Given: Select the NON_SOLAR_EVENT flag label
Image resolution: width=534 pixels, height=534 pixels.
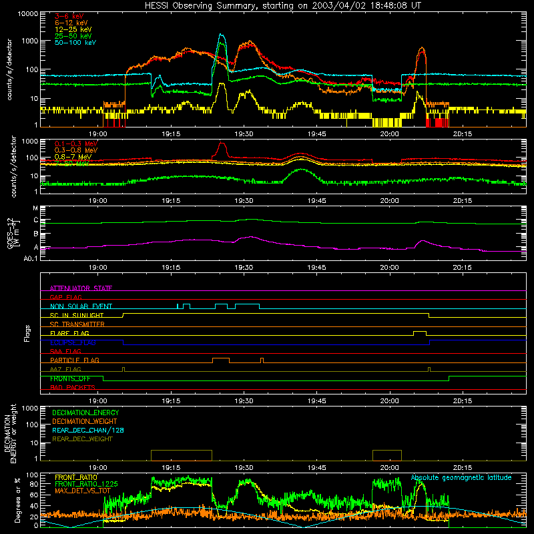Looking at the screenshot, I should click(81, 306).
